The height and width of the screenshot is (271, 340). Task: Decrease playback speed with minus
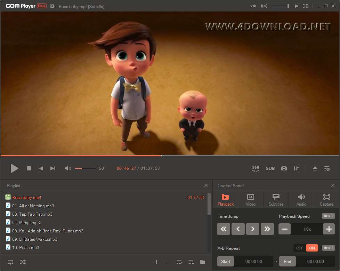[284, 229]
